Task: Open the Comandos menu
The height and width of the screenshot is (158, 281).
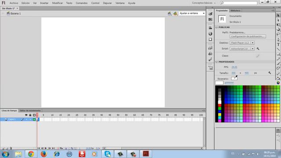Action: (82, 3)
